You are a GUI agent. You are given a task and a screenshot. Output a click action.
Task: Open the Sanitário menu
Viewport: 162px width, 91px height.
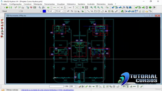pyautogui.click(x=82, y=4)
